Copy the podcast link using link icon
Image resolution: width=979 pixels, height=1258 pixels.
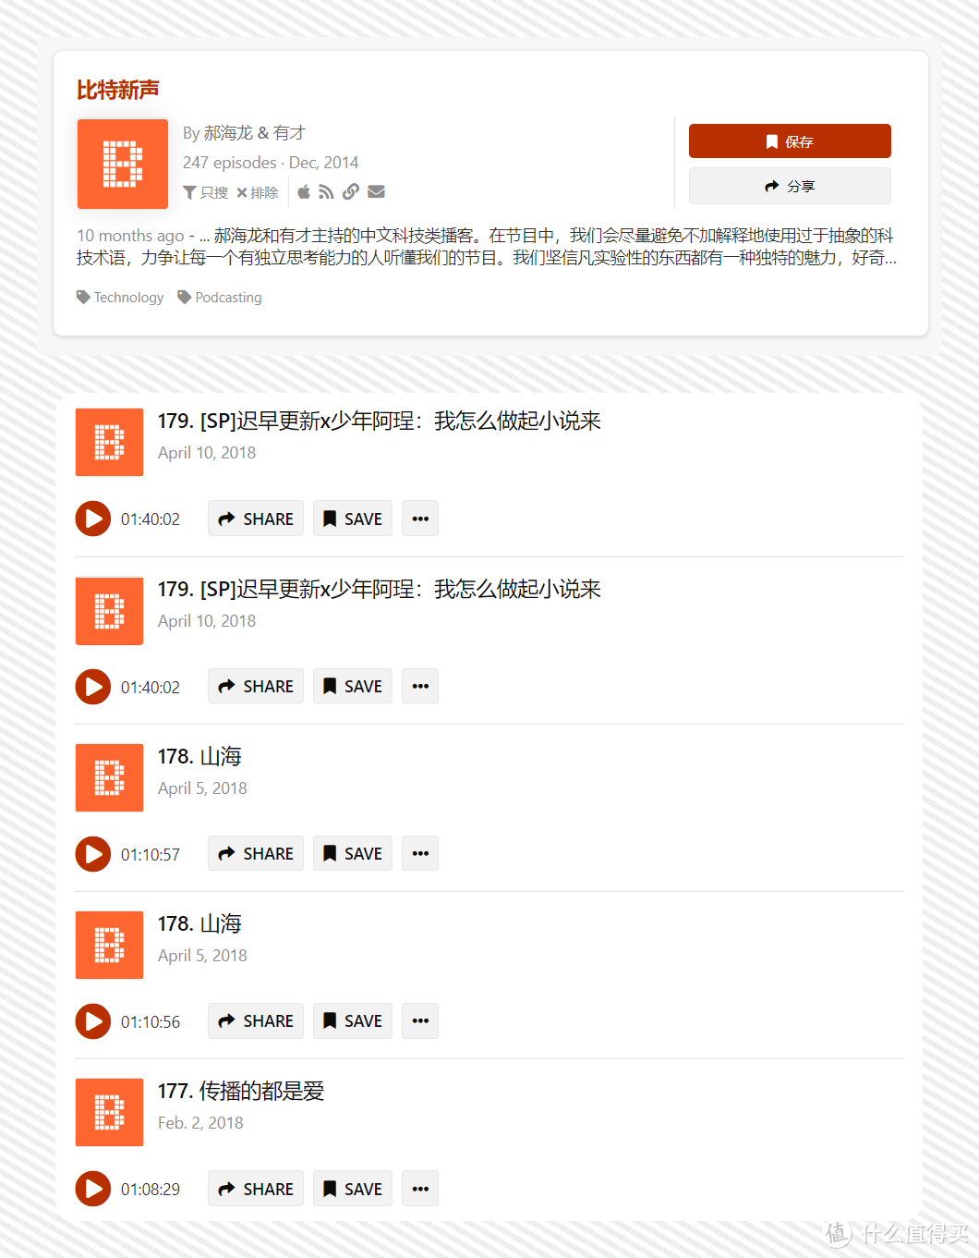(x=351, y=191)
